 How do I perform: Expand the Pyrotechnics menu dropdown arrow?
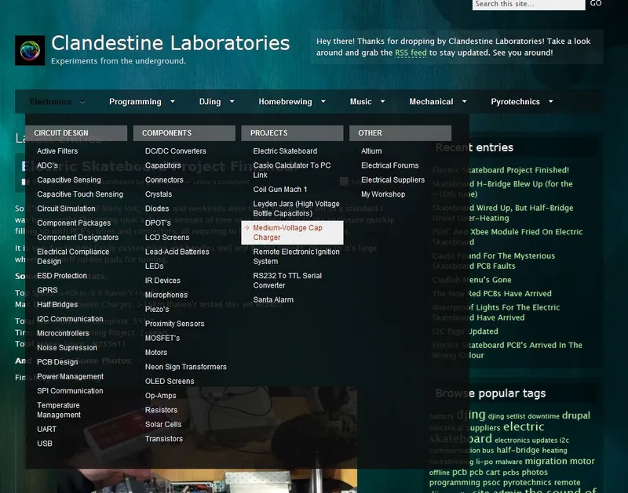(x=550, y=102)
